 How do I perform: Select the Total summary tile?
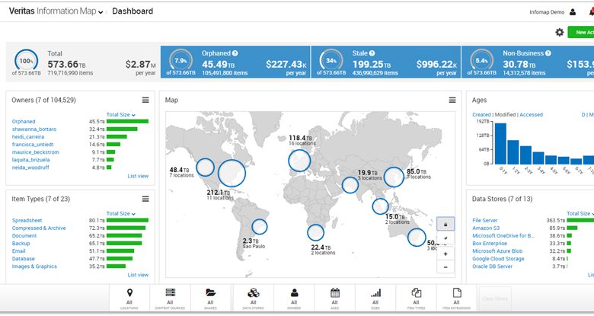(x=84, y=62)
